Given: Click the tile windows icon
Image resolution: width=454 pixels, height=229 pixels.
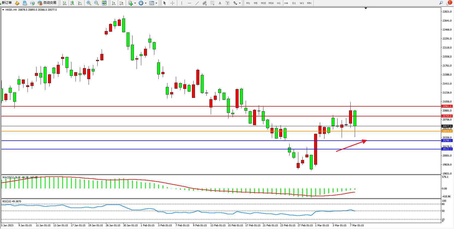Looking at the screenshot, I should pos(104,3).
